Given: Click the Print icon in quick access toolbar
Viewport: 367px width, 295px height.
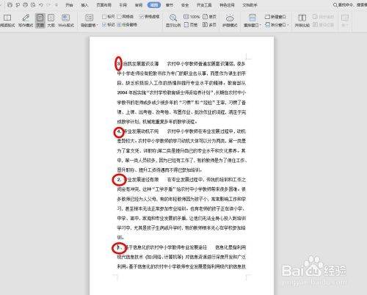Looking at the screenshot, I should (x=26, y=4).
